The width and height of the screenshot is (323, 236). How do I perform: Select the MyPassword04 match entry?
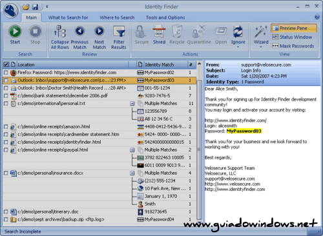(x=160, y=219)
